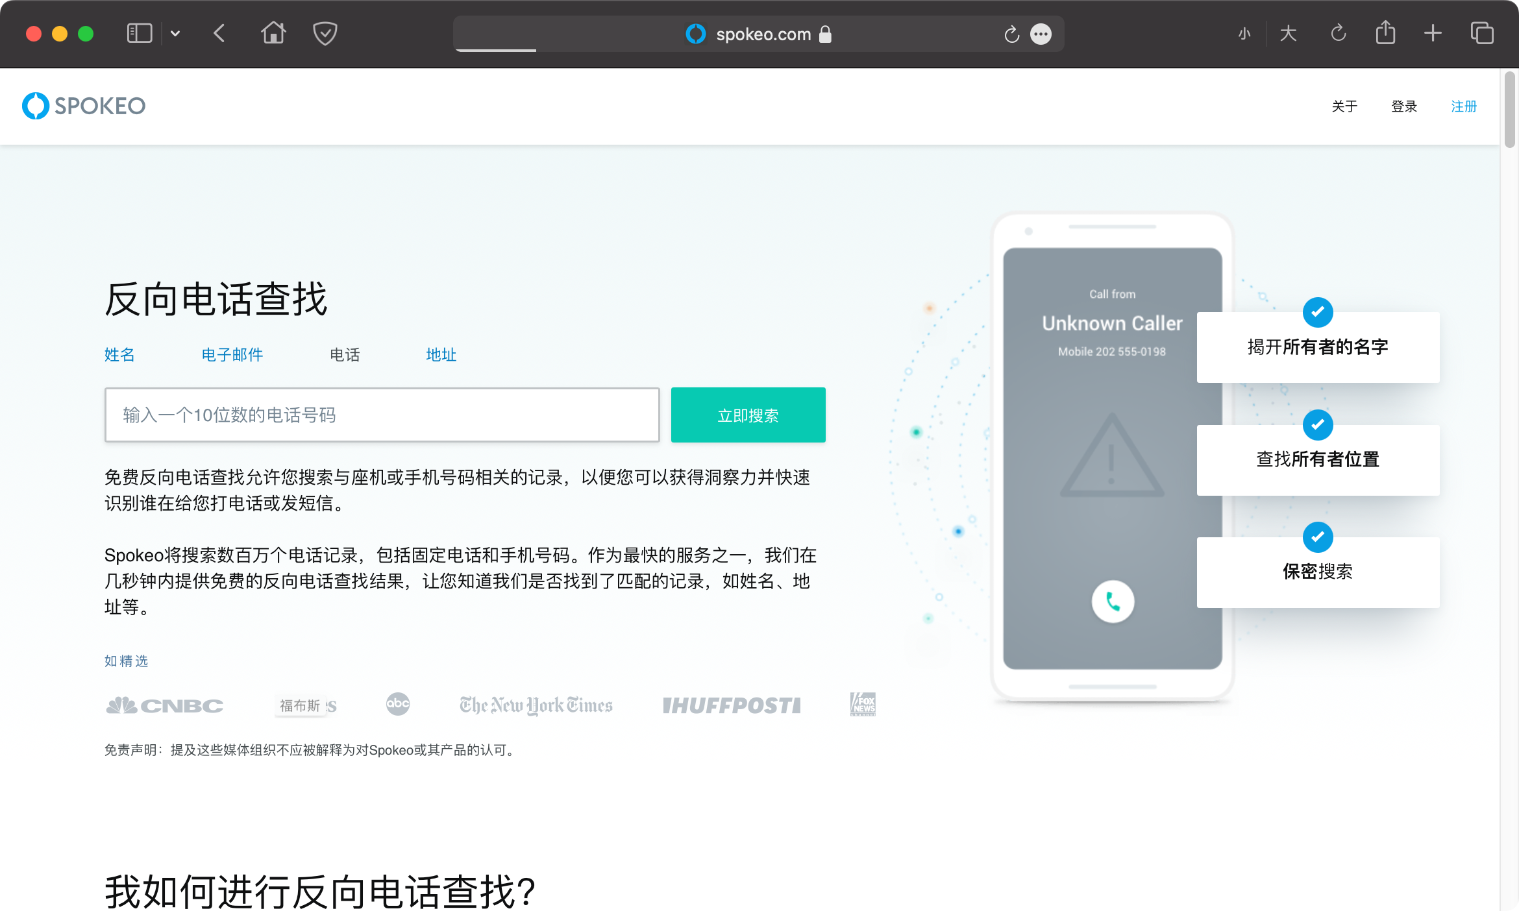Click the 立即搜索 button
The height and width of the screenshot is (911, 1519).
coord(748,415)
